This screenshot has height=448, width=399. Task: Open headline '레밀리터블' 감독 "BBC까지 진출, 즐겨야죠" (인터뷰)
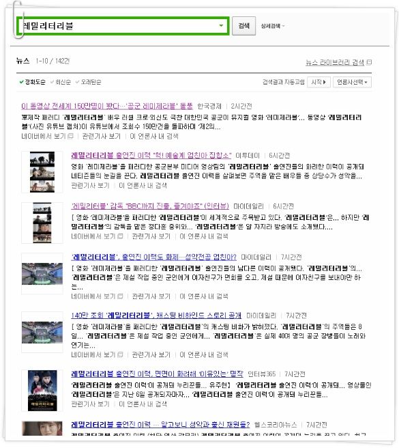click(150, 206)
